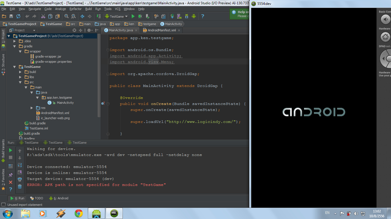Viewport: 391px width, 219px height.
Task: Expand the libs folder
Action: coord(20,77)
